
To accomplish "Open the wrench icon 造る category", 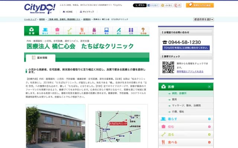I will [x=70, y=31].
